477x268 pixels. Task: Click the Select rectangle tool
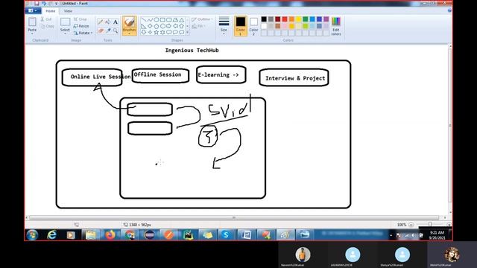pyautogui.click(x=65, y=22)
